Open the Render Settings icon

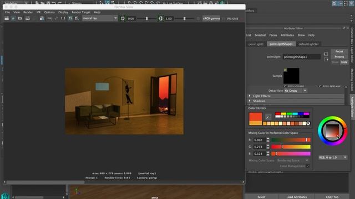pyautogui.click(x=42, y=18)
